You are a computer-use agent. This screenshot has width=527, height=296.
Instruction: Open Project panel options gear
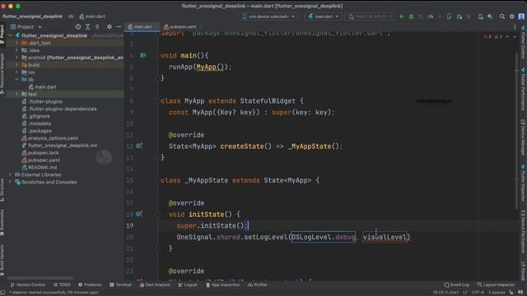point(110,27)
